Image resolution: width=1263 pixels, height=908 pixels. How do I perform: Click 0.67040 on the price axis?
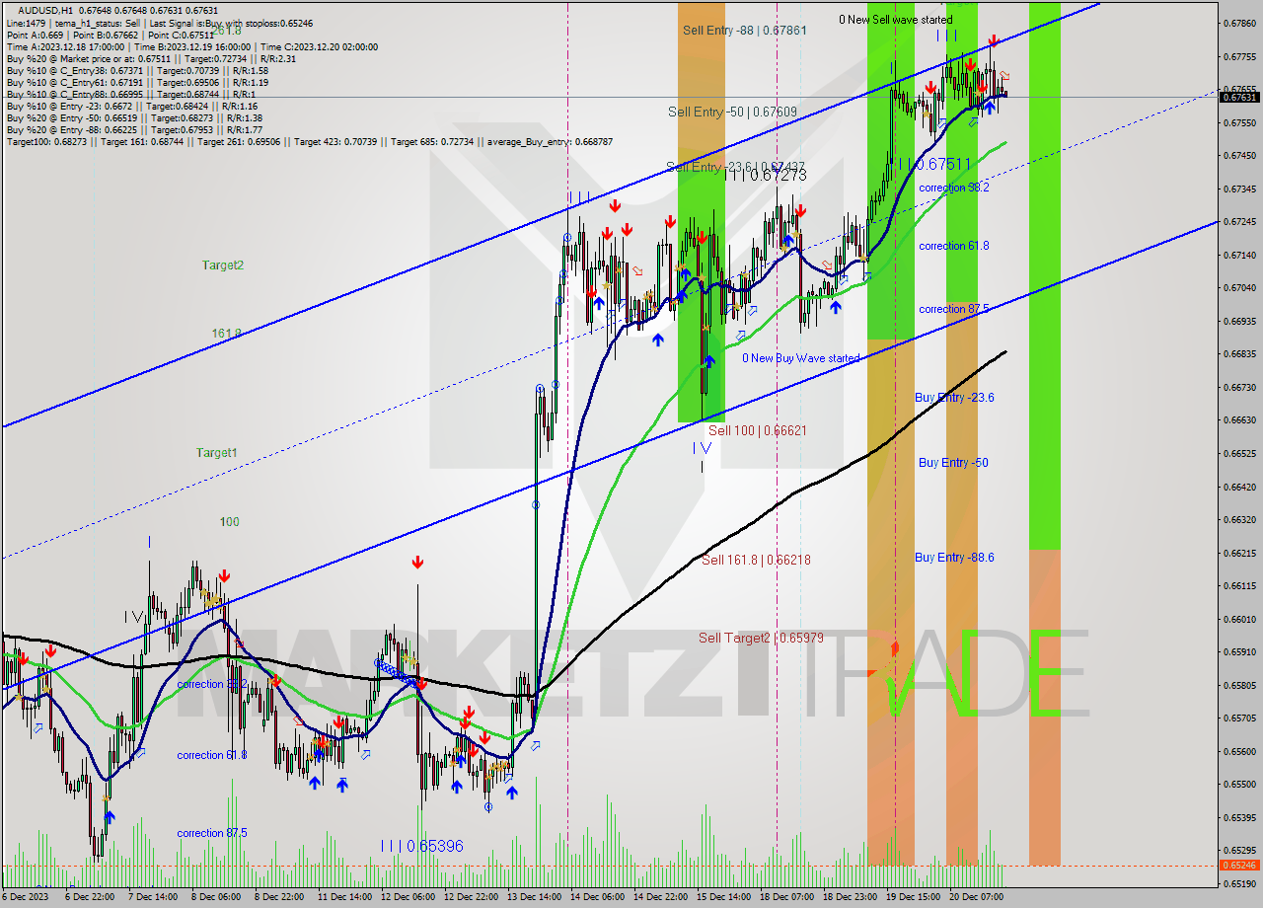pos(1239,288)
